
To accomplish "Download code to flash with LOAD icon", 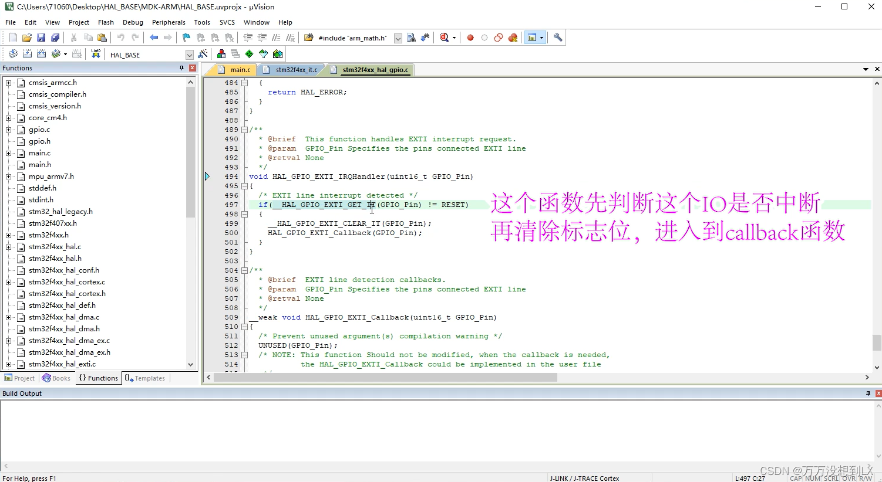I will coord(96,53).
